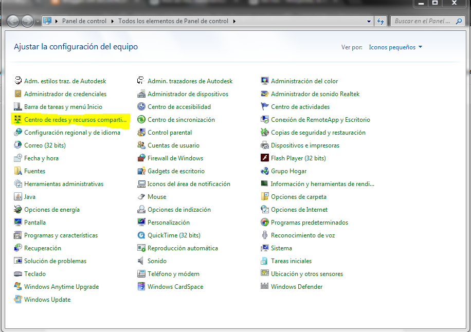Open Ubicación y otros sensores link
This screenshot has height=332, width=471.
tap(307, 274)
